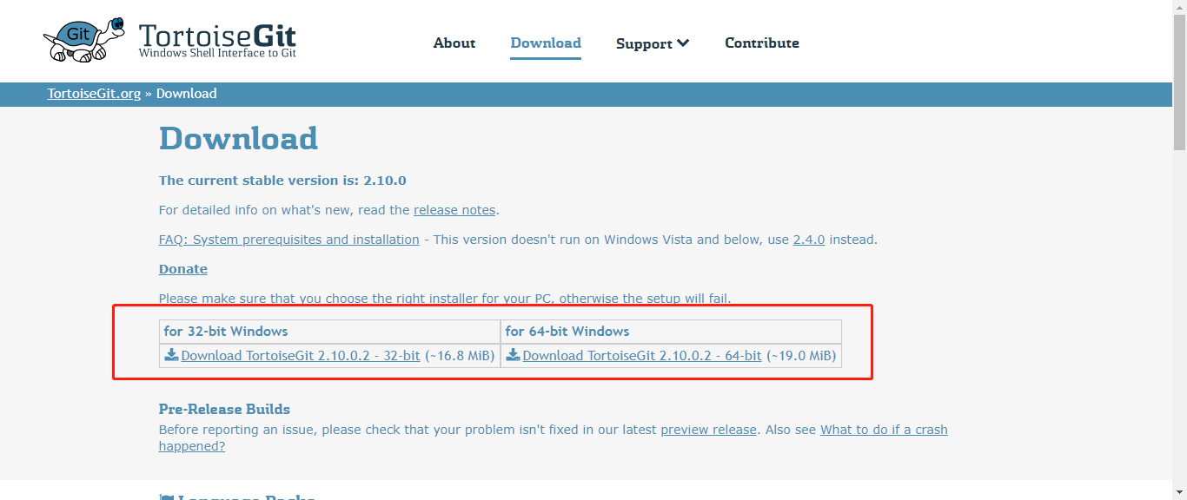Image resolution: width=1187 pixels, height=500 pixels.
Task: Follow the TortoiseGit.org breadcrumb link
Action: point(94,93)
